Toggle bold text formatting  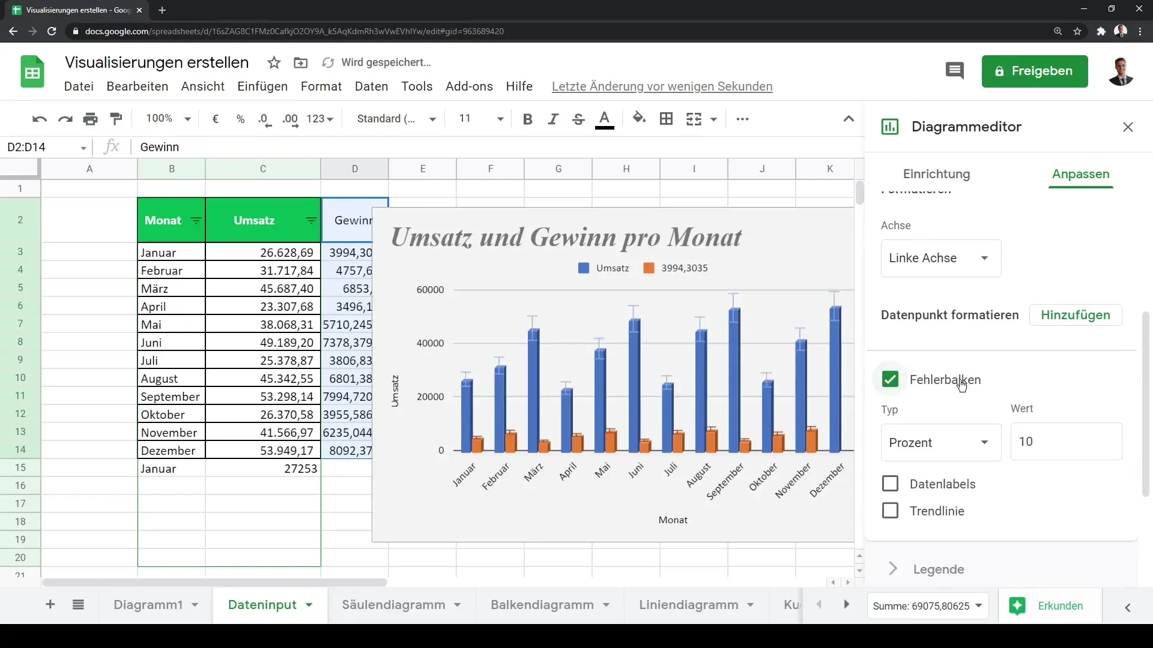(528, 119)
